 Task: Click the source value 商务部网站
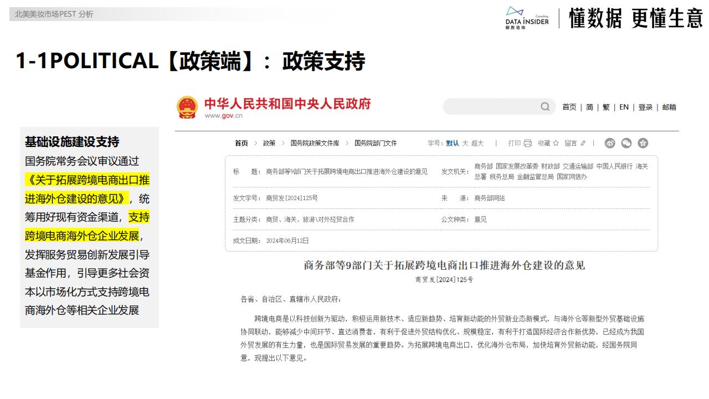tap(490, 198)
